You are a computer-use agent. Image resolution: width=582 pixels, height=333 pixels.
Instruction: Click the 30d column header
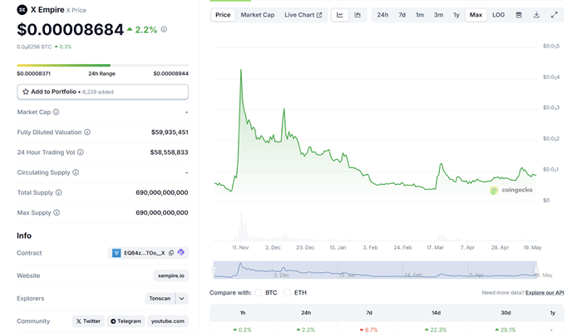506,313
